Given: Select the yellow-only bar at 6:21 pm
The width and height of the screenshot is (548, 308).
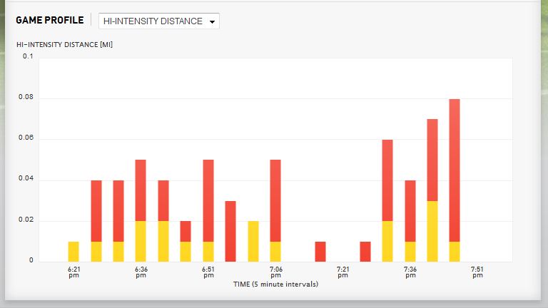Looking at the screenshot, I should [x=73, y=252].
